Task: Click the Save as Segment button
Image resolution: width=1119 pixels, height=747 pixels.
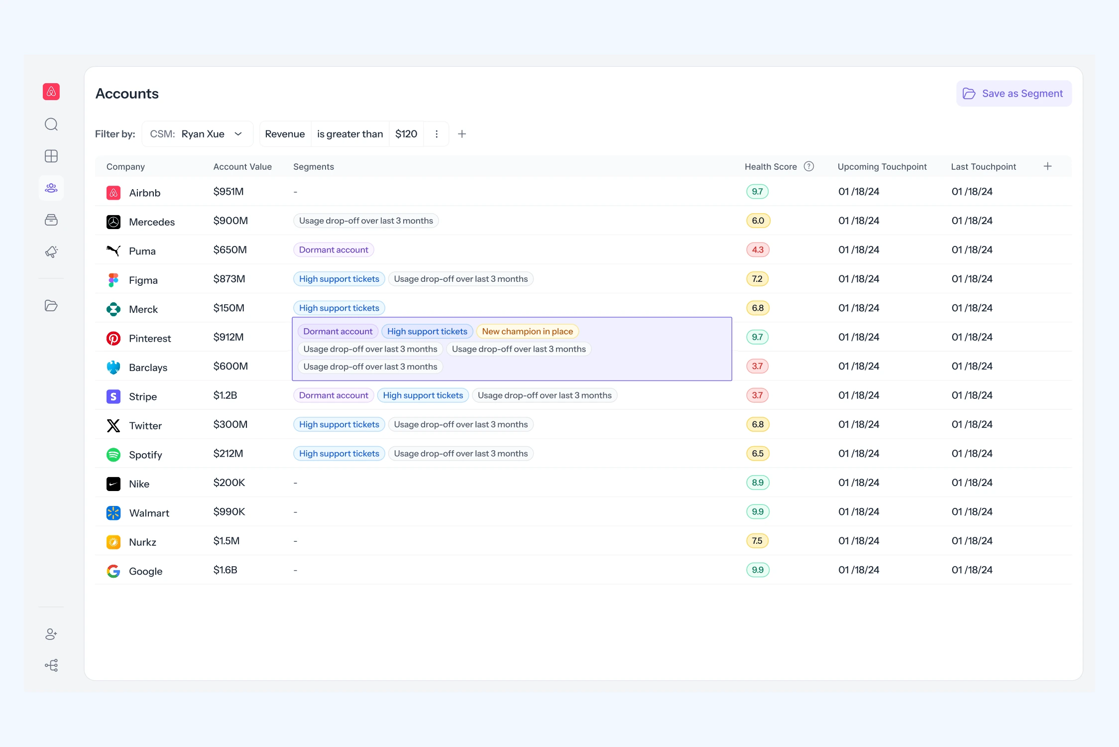Action: click(1013, 94)
